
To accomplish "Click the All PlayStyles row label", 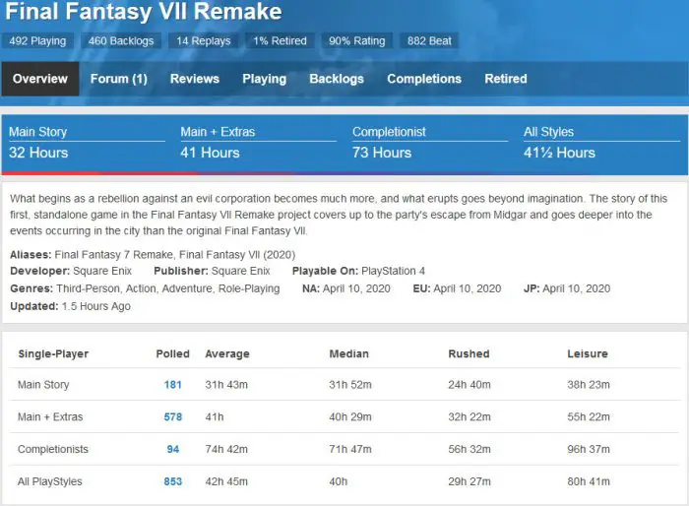I will click(x=49, y=481).
